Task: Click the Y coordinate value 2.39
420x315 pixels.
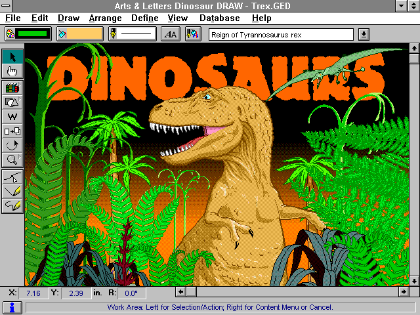Action: coord(76,293)
